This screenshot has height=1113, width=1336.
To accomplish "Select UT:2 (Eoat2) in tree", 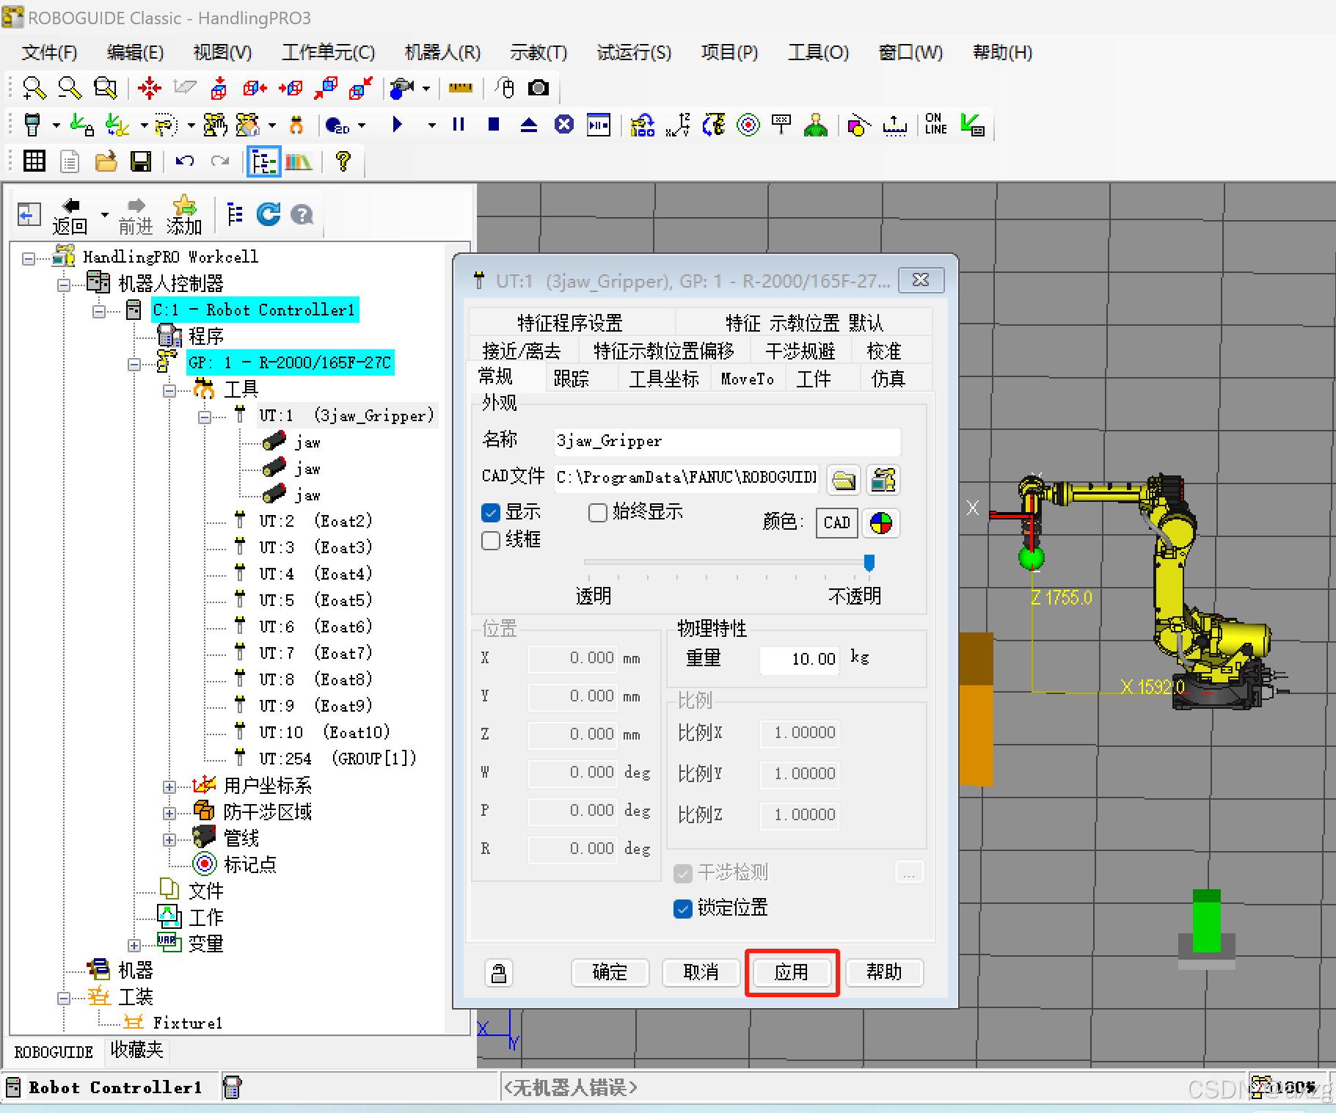I will pyautogui.click(x=315, y=522).
